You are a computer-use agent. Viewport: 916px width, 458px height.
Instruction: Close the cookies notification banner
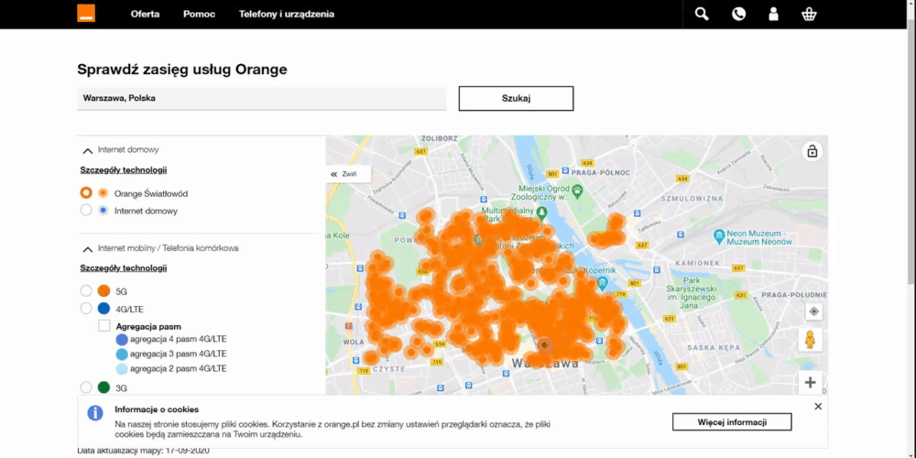(x=818, y=407)
